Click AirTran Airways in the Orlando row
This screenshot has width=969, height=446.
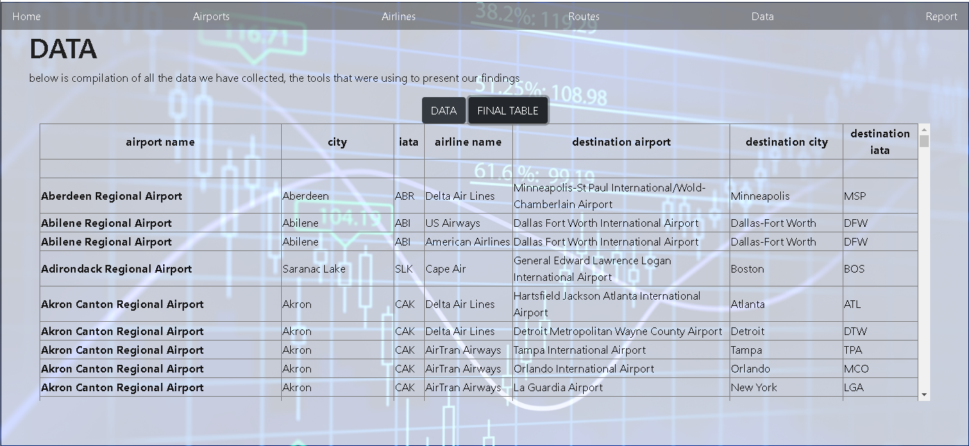(x=468, y=368)
